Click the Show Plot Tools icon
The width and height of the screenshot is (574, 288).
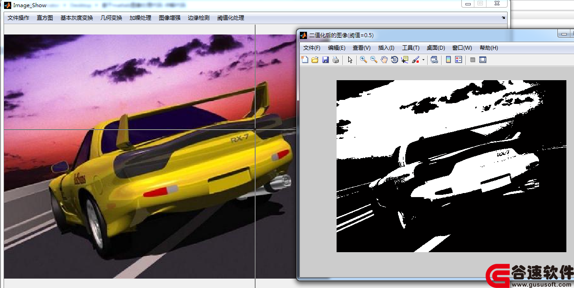coord(483,60)
